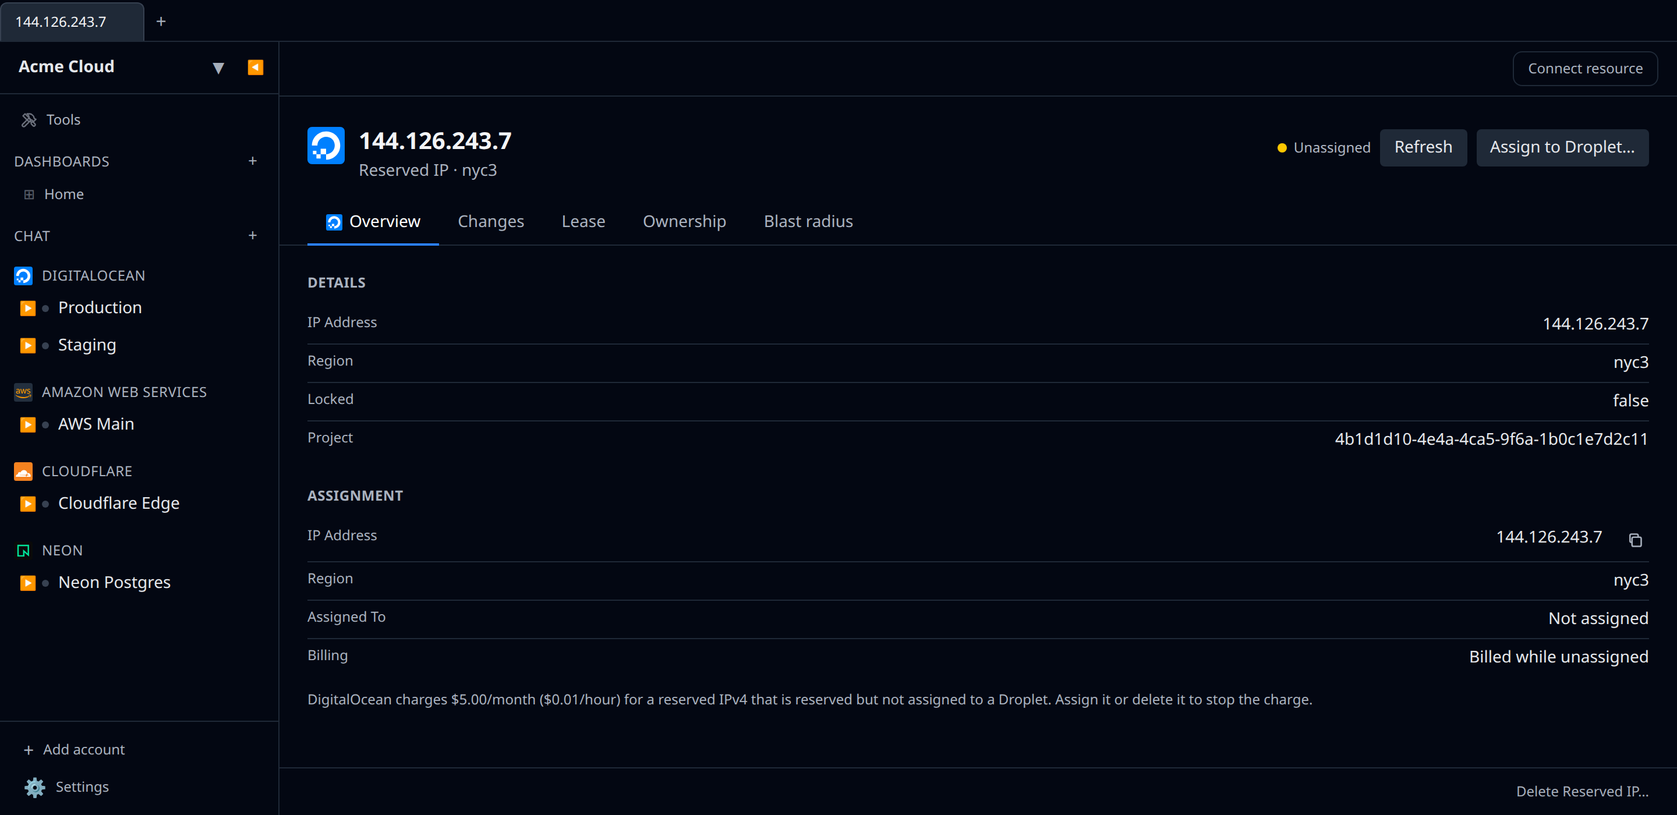The image size is (1677, 815).
Task: Click the Cloudflare logo icon in sidebar
Action: coord(23,472)
